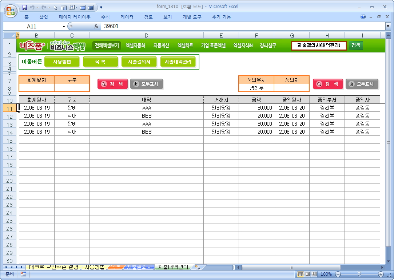Click the left red 검색 button
394x280 pixels.
click(x=112, y=84)
